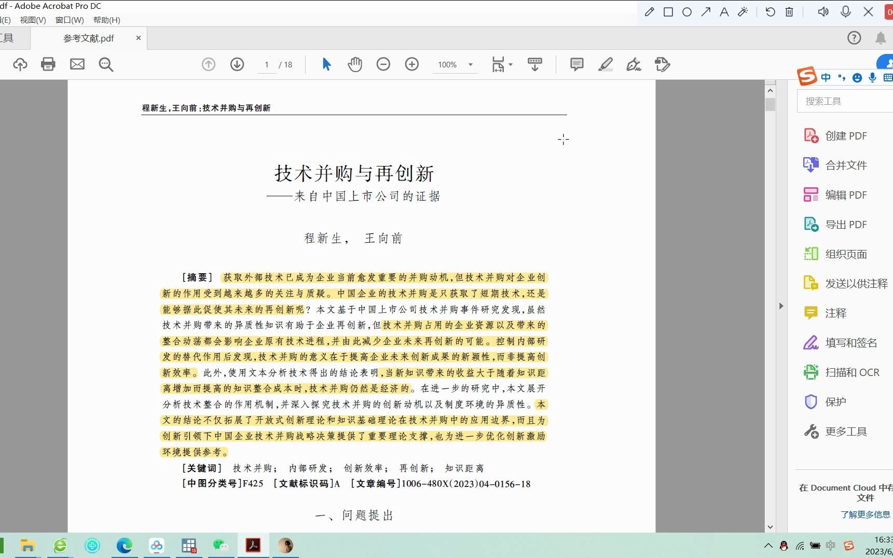Zoom out with minus button
The height and width of the screenshot is (558, 893).
(383, 64)
